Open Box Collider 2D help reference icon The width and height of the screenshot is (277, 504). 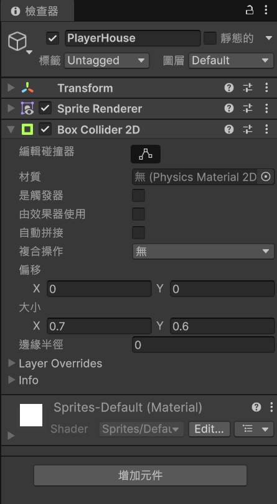tap(228, 129)
